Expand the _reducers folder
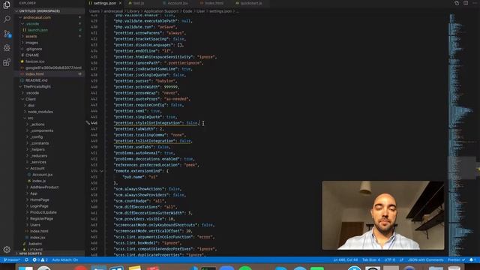Screen dimensions: 480x270 pos(38,156)
